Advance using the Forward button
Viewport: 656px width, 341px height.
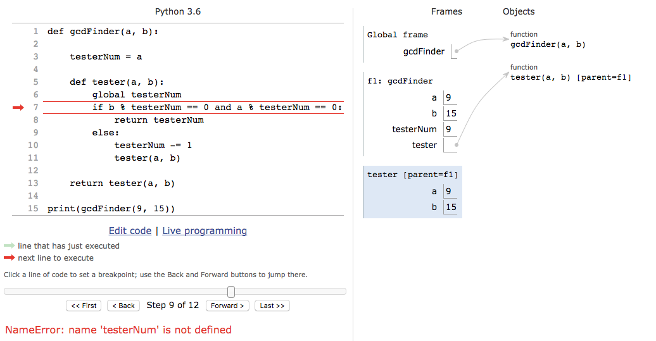point(227,306)
